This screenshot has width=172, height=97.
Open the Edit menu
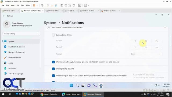[x=8, y=5]
